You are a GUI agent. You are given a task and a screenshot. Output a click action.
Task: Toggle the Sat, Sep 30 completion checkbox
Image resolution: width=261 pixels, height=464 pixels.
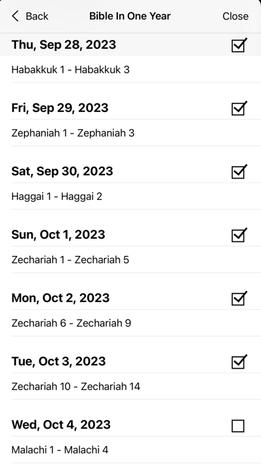click(x=239, y=172)
